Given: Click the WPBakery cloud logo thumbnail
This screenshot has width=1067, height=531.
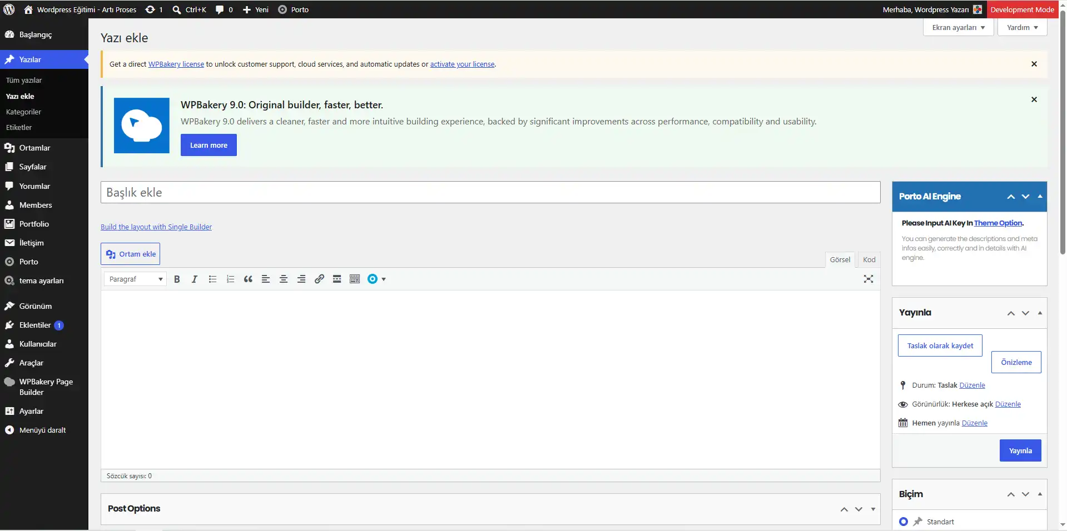Looking at the screenshot, I should coord(142,126).
